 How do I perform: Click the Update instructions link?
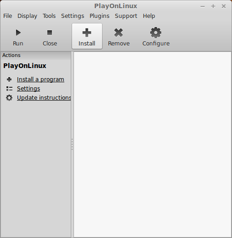44,98
